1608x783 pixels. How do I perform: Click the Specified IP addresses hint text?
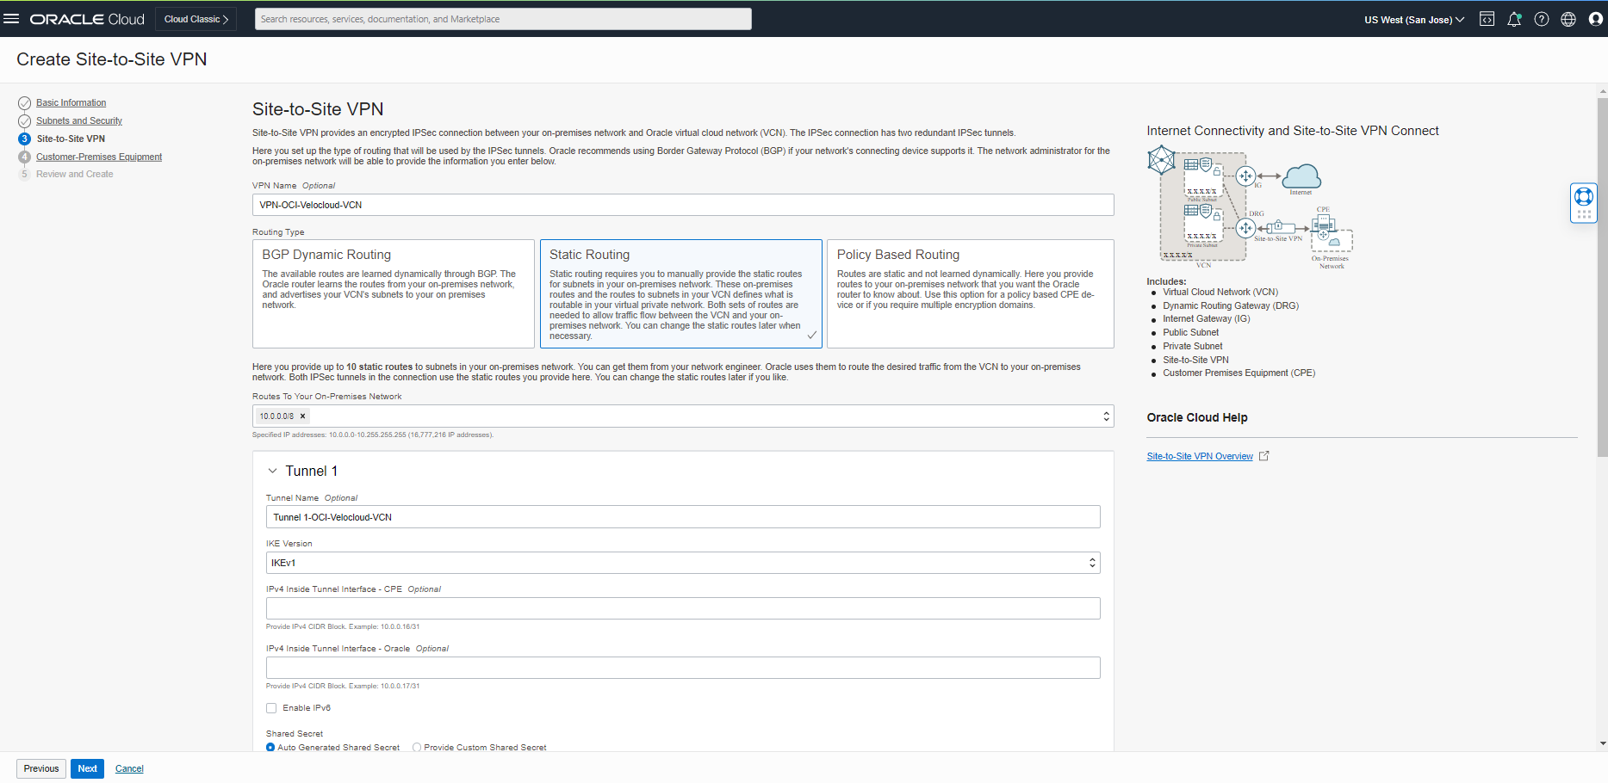pos(373,435)
